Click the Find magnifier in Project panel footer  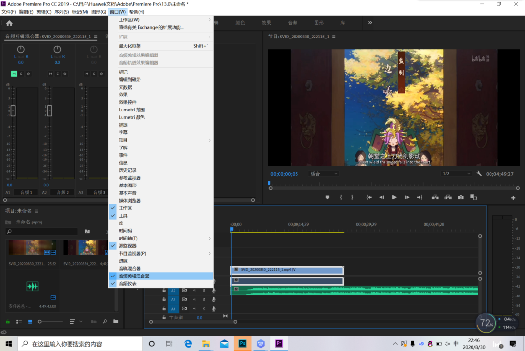coord(105,321)
